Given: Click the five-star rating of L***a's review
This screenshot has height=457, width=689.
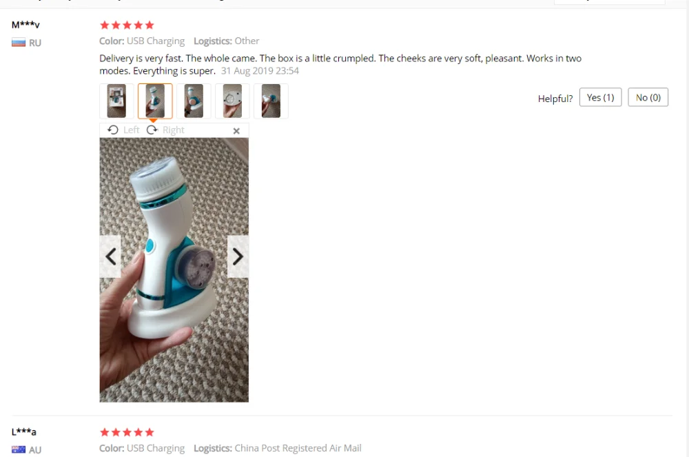Looking at the screenshot, I should 127,432.
